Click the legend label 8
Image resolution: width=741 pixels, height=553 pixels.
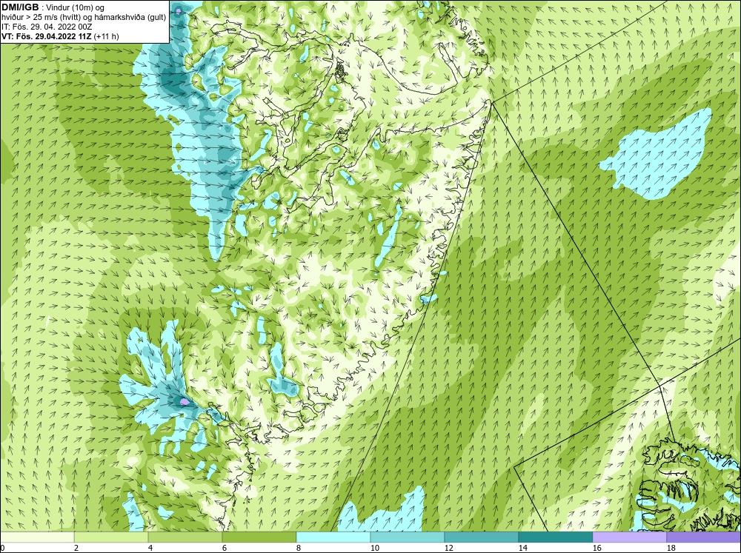click(x=298, y=548)
